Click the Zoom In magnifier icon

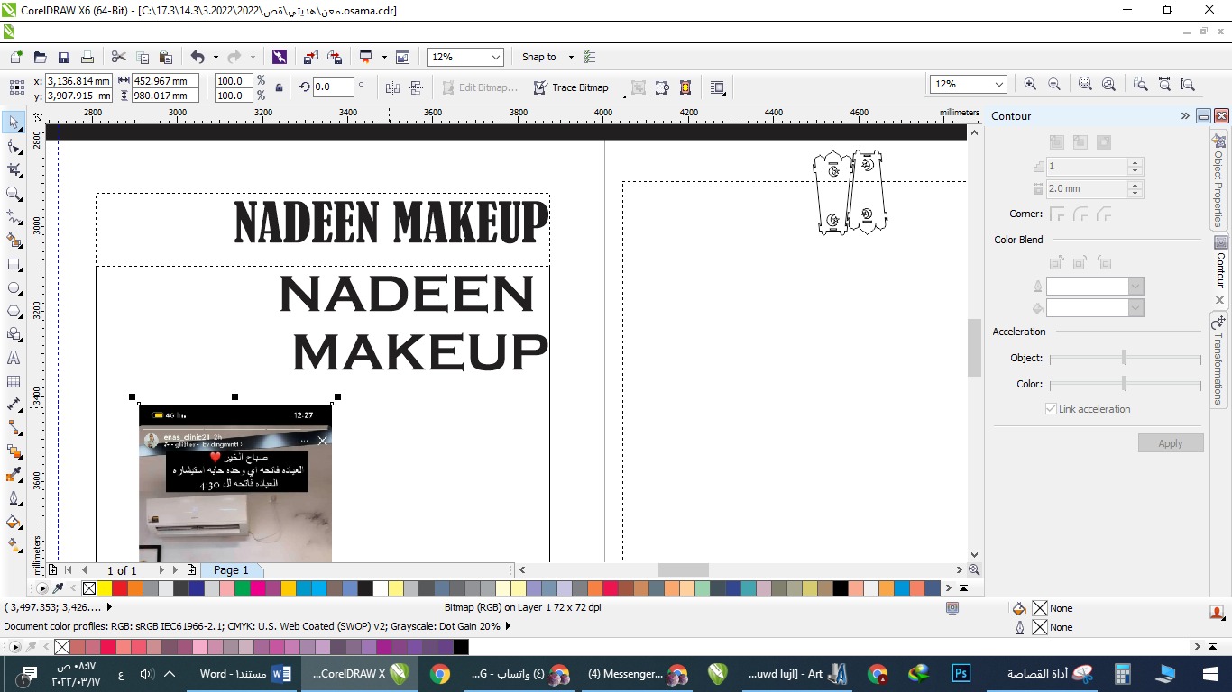(1030, 84)
